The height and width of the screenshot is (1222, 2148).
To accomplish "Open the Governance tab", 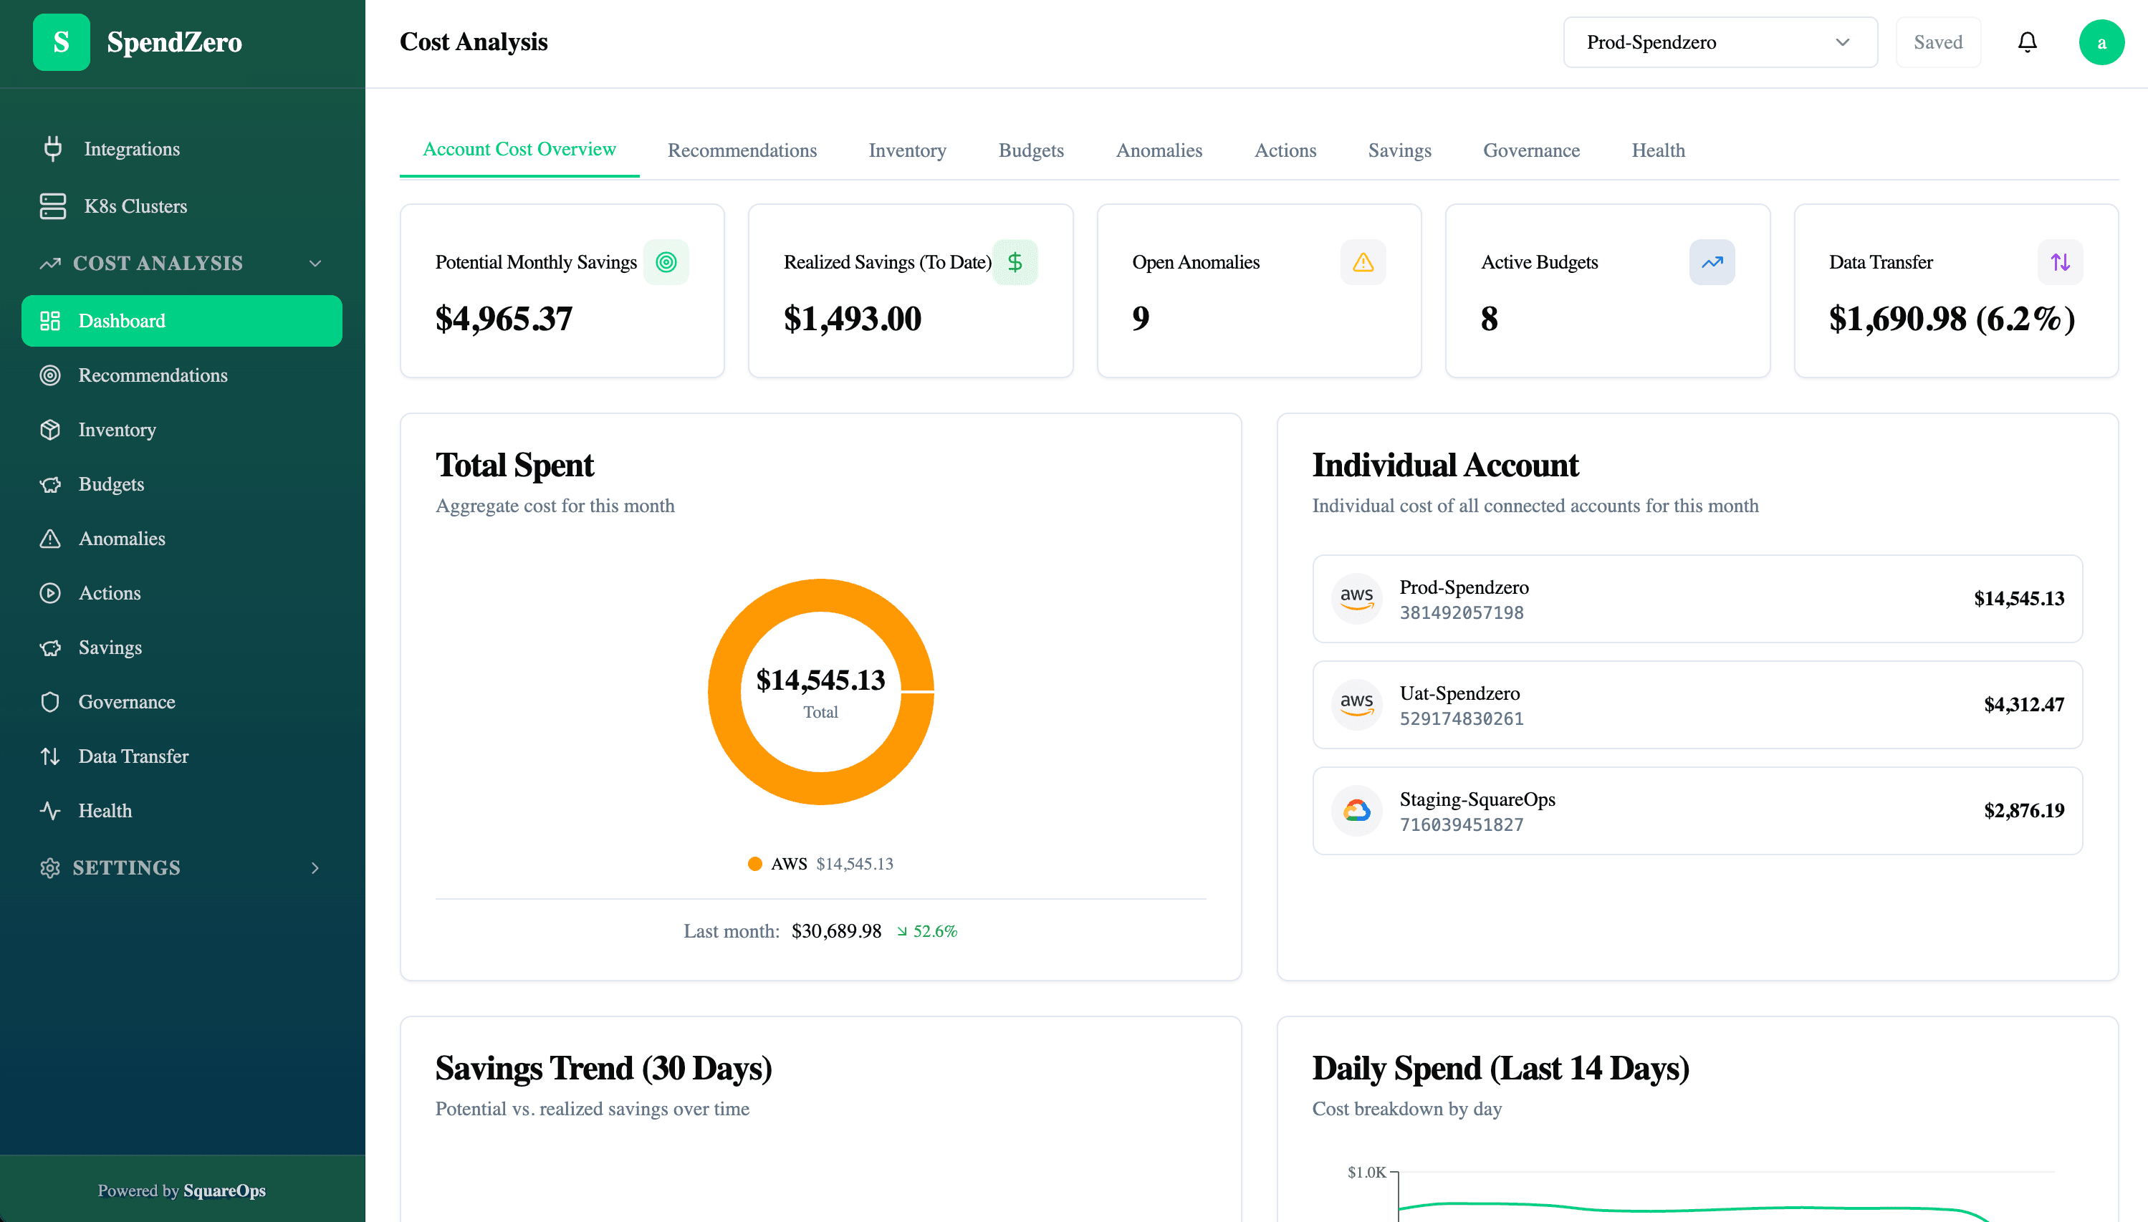I will tap(1531, 150).
